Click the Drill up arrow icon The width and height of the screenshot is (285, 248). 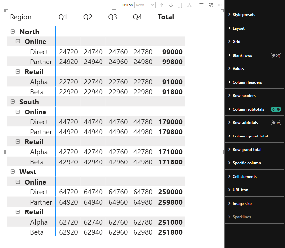pyautogui.click(x=162, y=5)
